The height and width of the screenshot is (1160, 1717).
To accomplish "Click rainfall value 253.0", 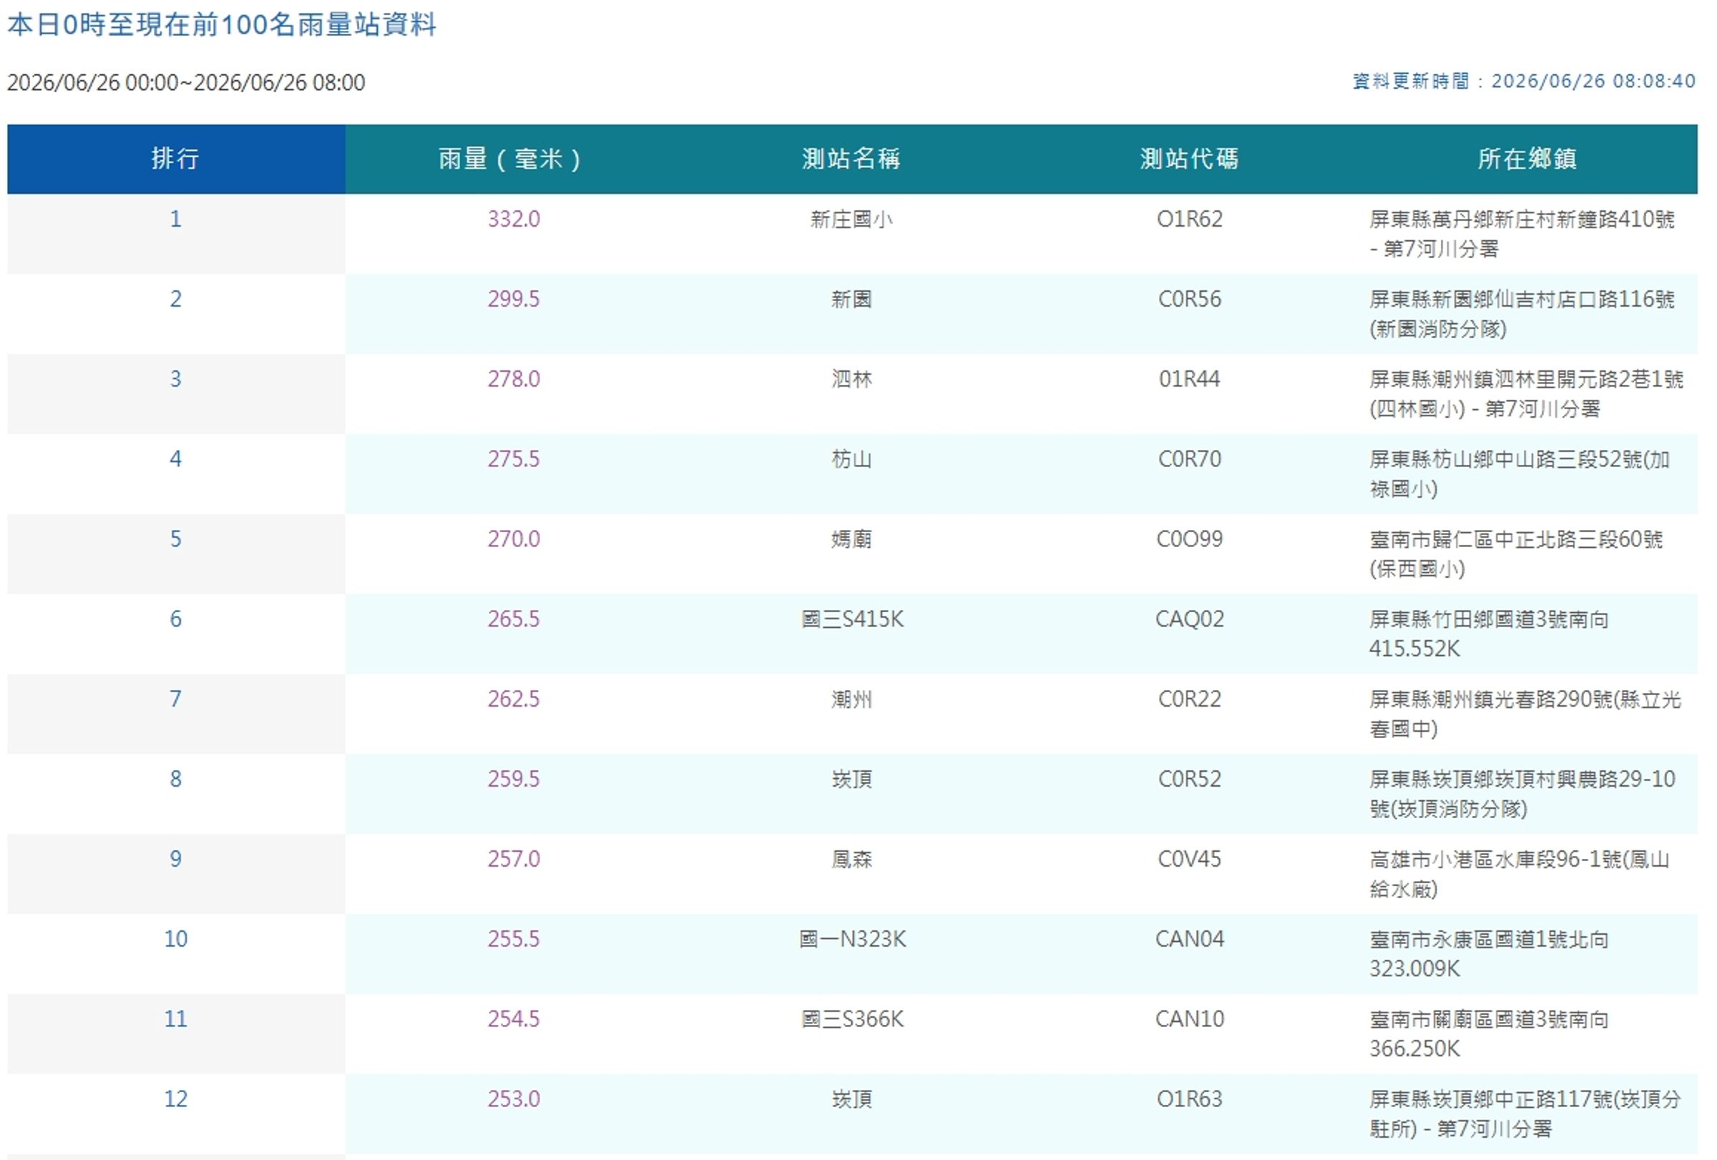I will coord(514,1098).
